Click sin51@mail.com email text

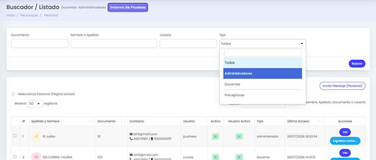pos(146,155)
